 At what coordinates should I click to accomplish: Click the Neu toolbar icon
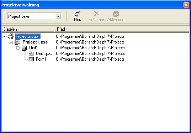78,14
